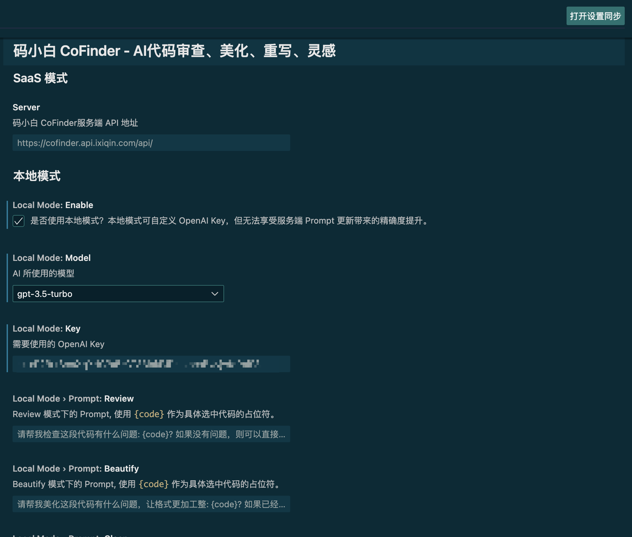Viewport: 632px width, 537px height.
Task: Click the Review prompt input field
Action: [x=151, y=434]
